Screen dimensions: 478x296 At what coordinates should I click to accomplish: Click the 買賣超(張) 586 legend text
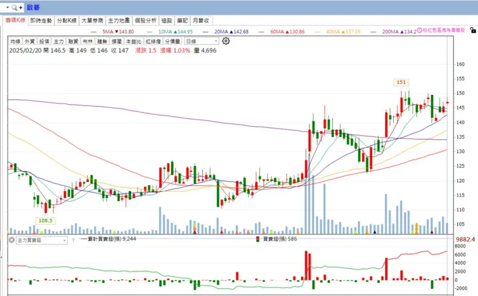(x=280, y=239)
